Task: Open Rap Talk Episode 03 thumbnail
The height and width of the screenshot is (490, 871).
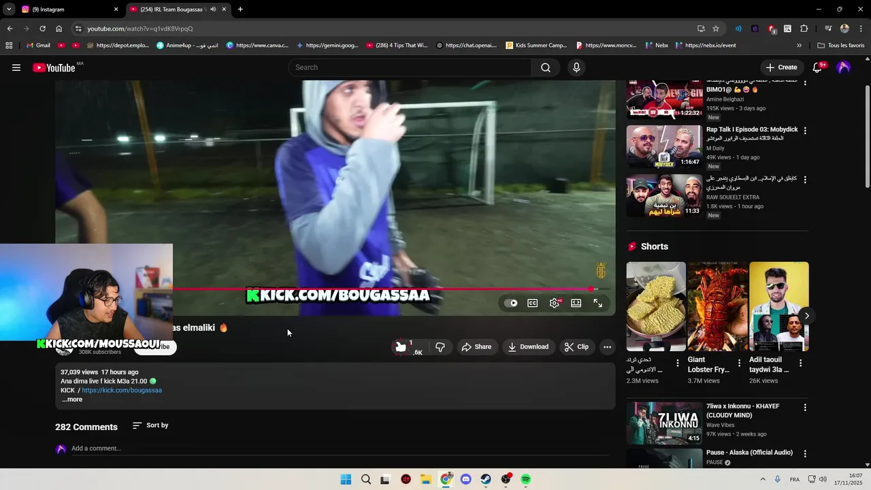Action: (664, 146)
